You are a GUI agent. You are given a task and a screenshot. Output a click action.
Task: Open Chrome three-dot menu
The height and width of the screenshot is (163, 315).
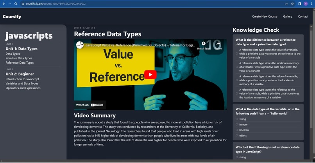[x=311, y=4]
